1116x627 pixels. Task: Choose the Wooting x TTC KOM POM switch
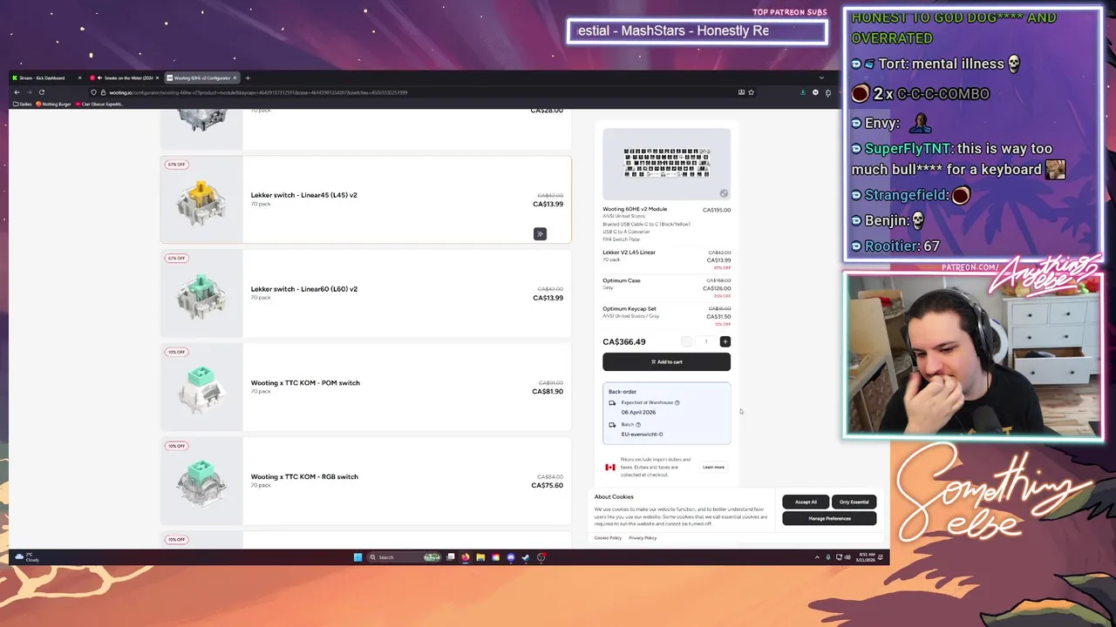[x=365, y=388]
